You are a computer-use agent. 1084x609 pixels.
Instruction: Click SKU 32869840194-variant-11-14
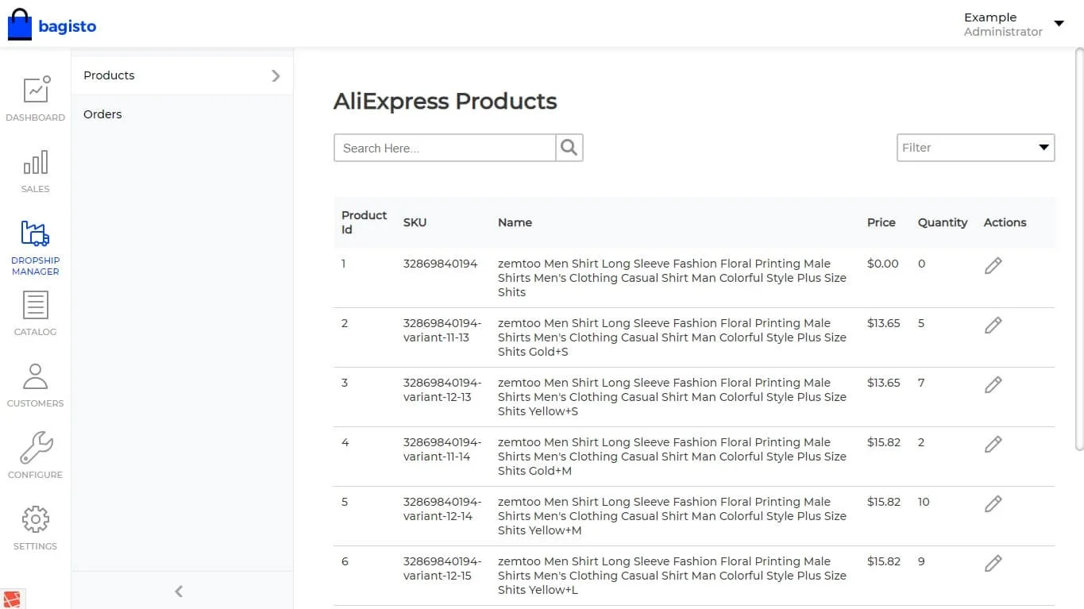[442, 449]
